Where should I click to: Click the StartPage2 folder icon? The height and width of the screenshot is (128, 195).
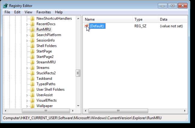32,57
